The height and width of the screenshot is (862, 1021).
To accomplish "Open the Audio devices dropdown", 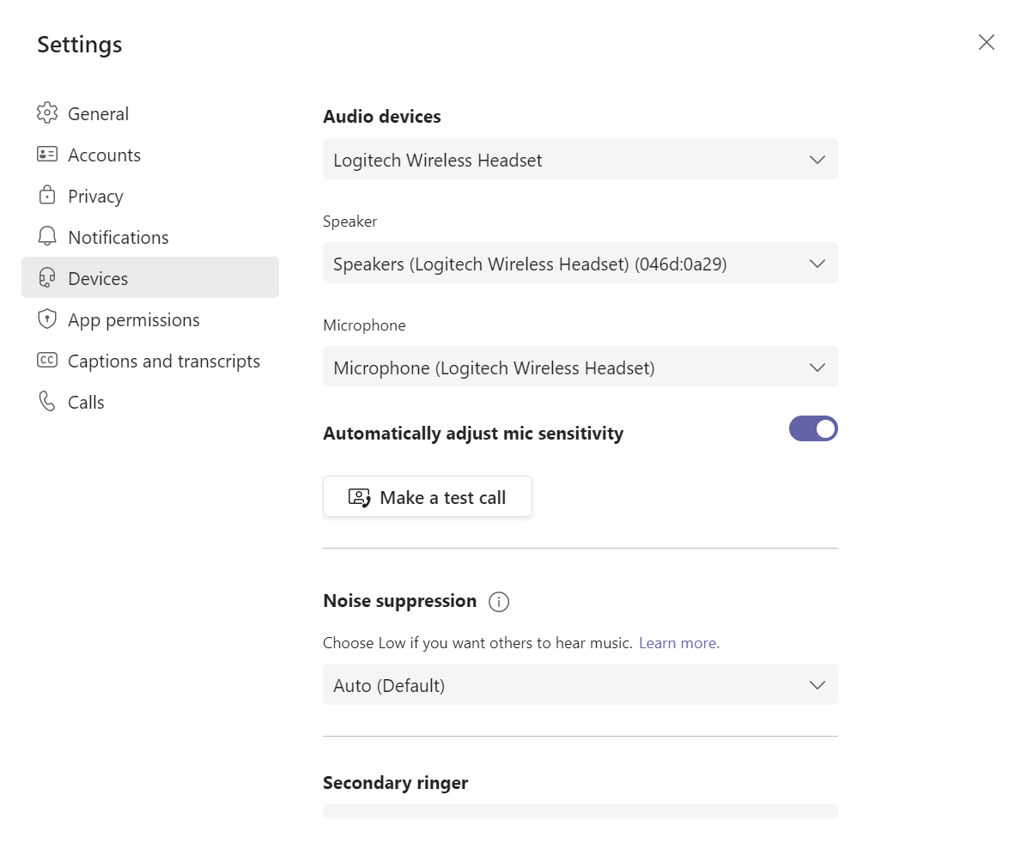I will (580, 160).
